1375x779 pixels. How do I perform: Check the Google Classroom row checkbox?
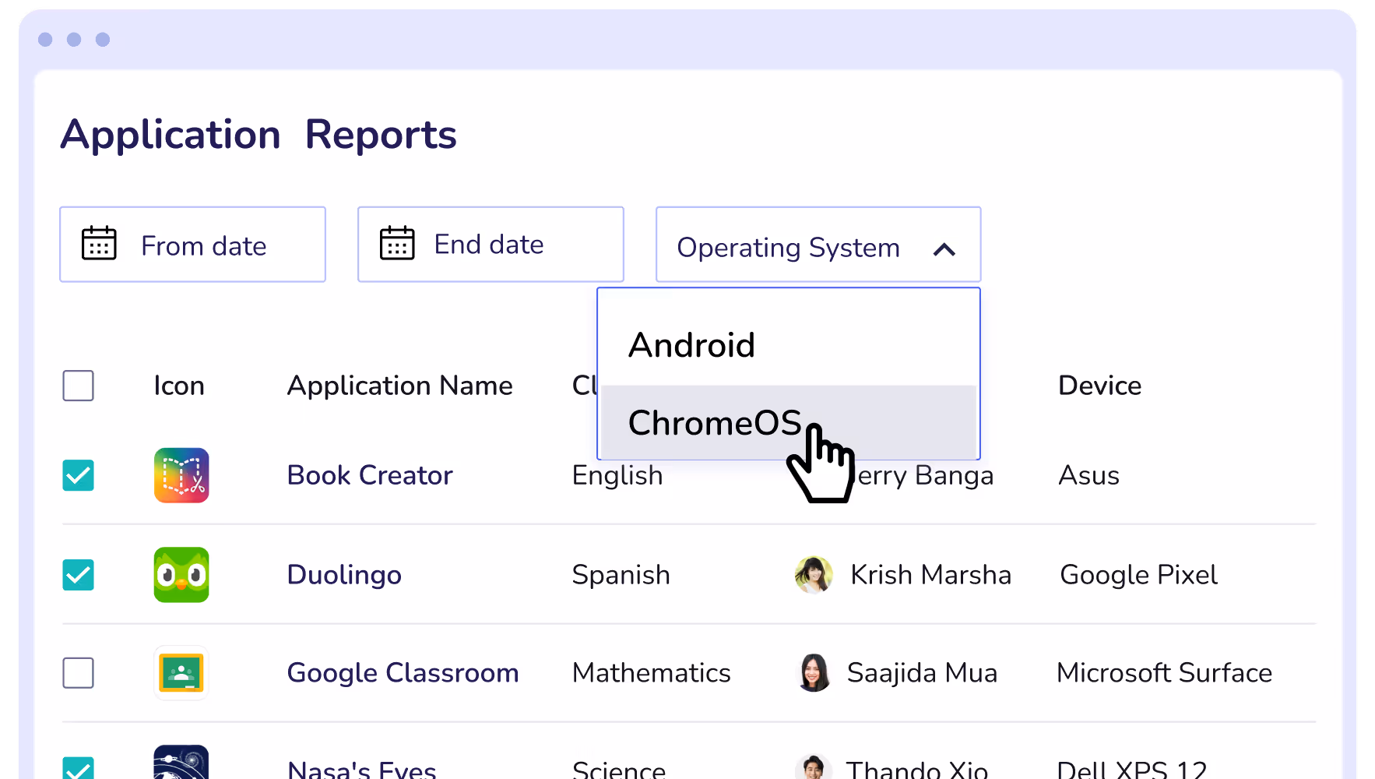click(x=78, y=673)
